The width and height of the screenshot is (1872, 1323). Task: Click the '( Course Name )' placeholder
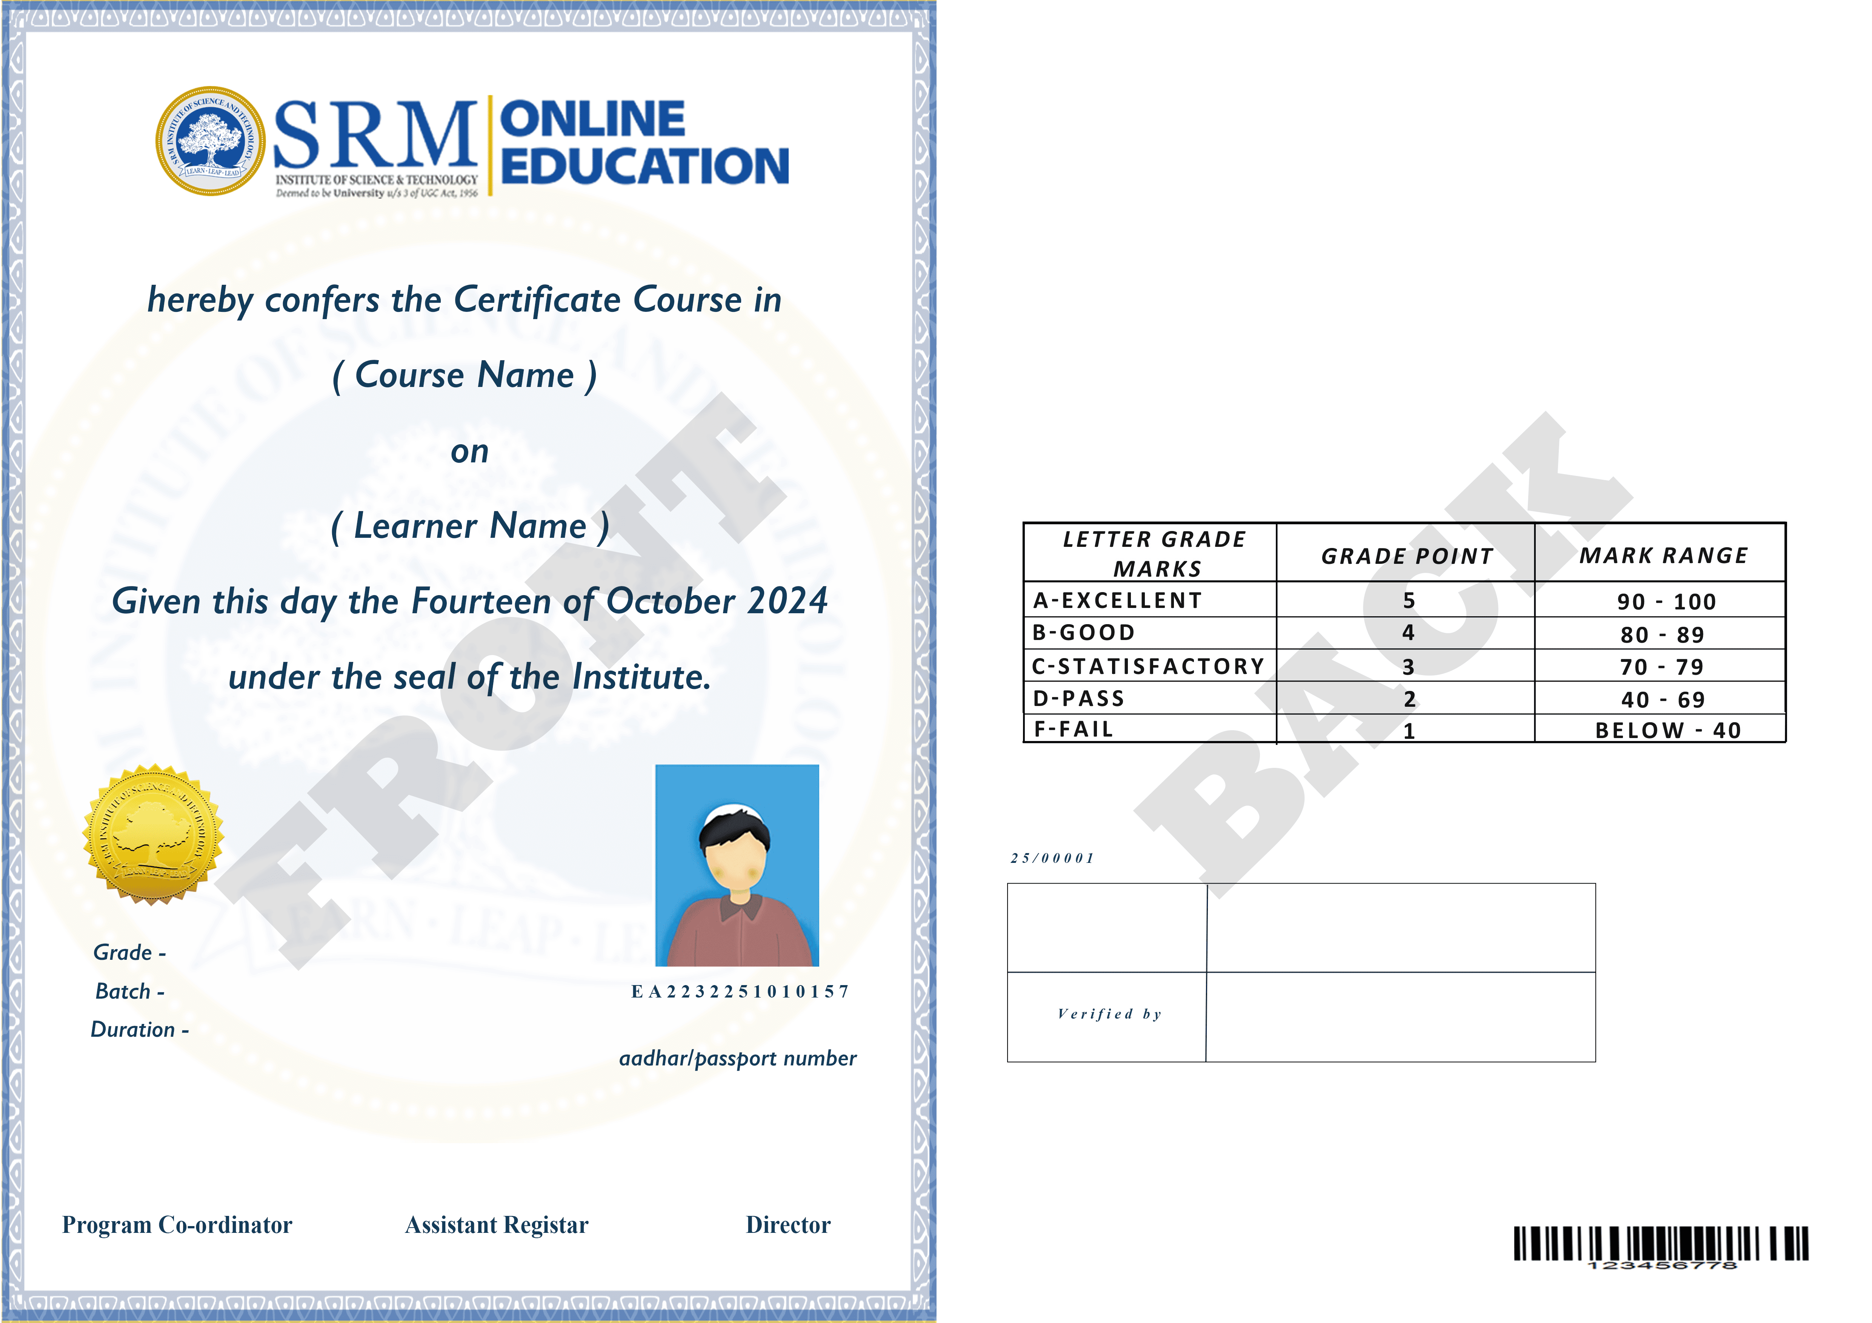click(x=465, y=376)
